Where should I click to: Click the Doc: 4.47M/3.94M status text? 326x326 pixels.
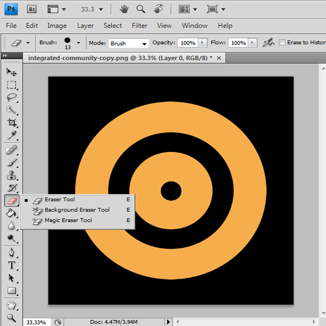[x=114, y=322]
